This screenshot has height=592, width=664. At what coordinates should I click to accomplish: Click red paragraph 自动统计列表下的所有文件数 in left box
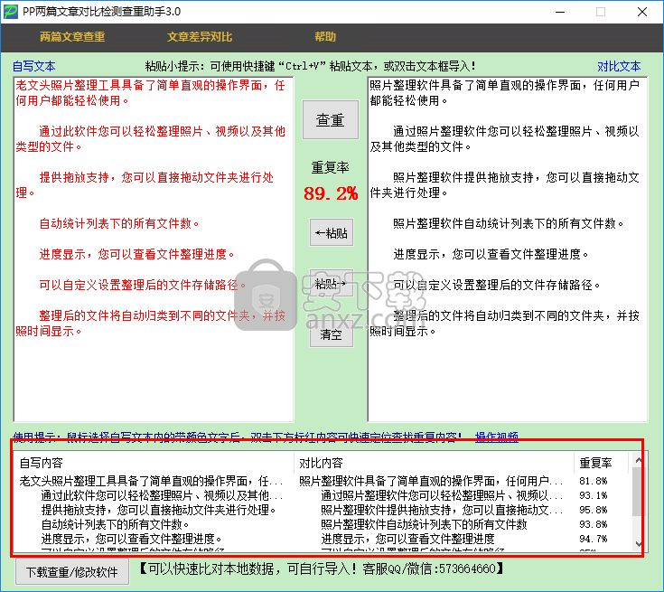click(x=119, y=223)
